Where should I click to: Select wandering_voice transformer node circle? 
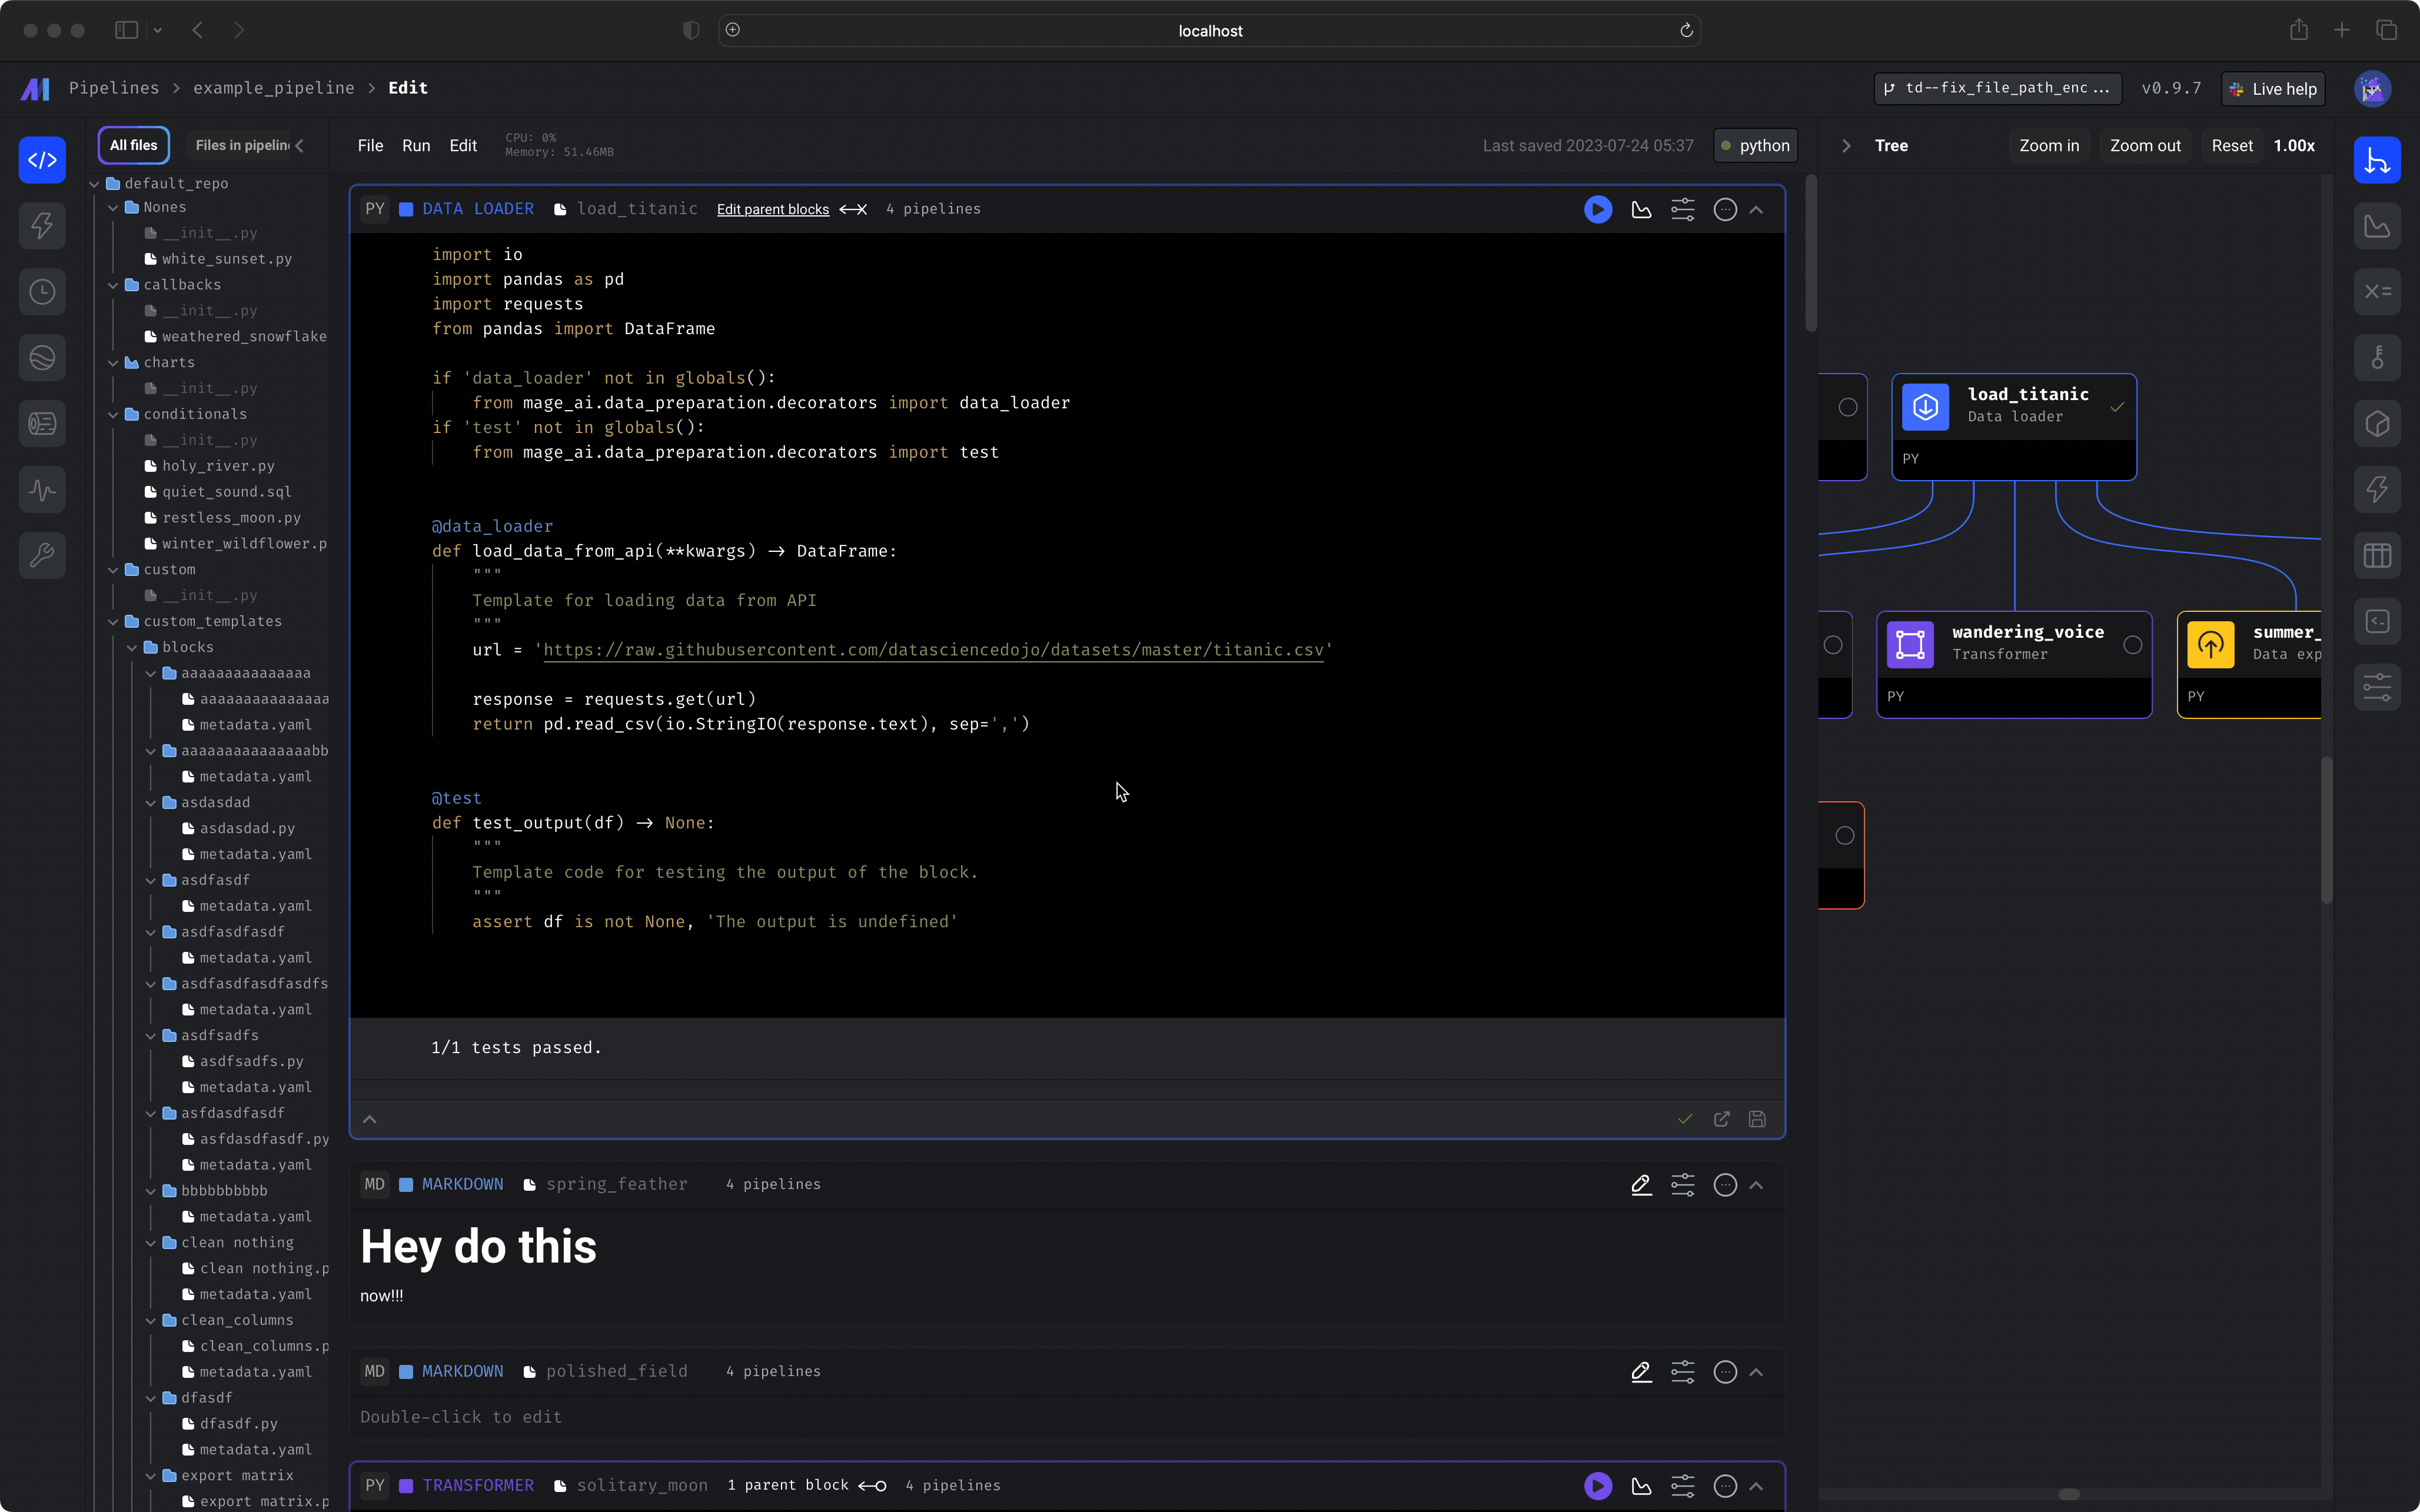[x=2132, y=645]
